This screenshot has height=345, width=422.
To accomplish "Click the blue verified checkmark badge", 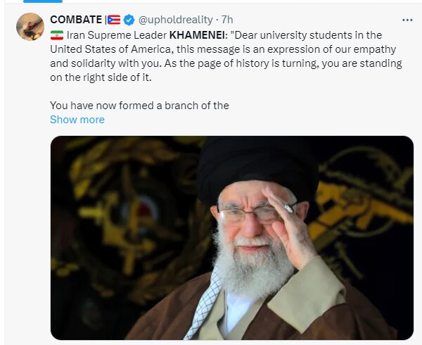I will [129, 20].
